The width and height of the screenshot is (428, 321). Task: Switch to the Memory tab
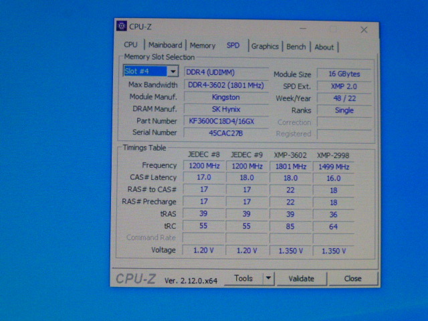click(x=203, y=45)
